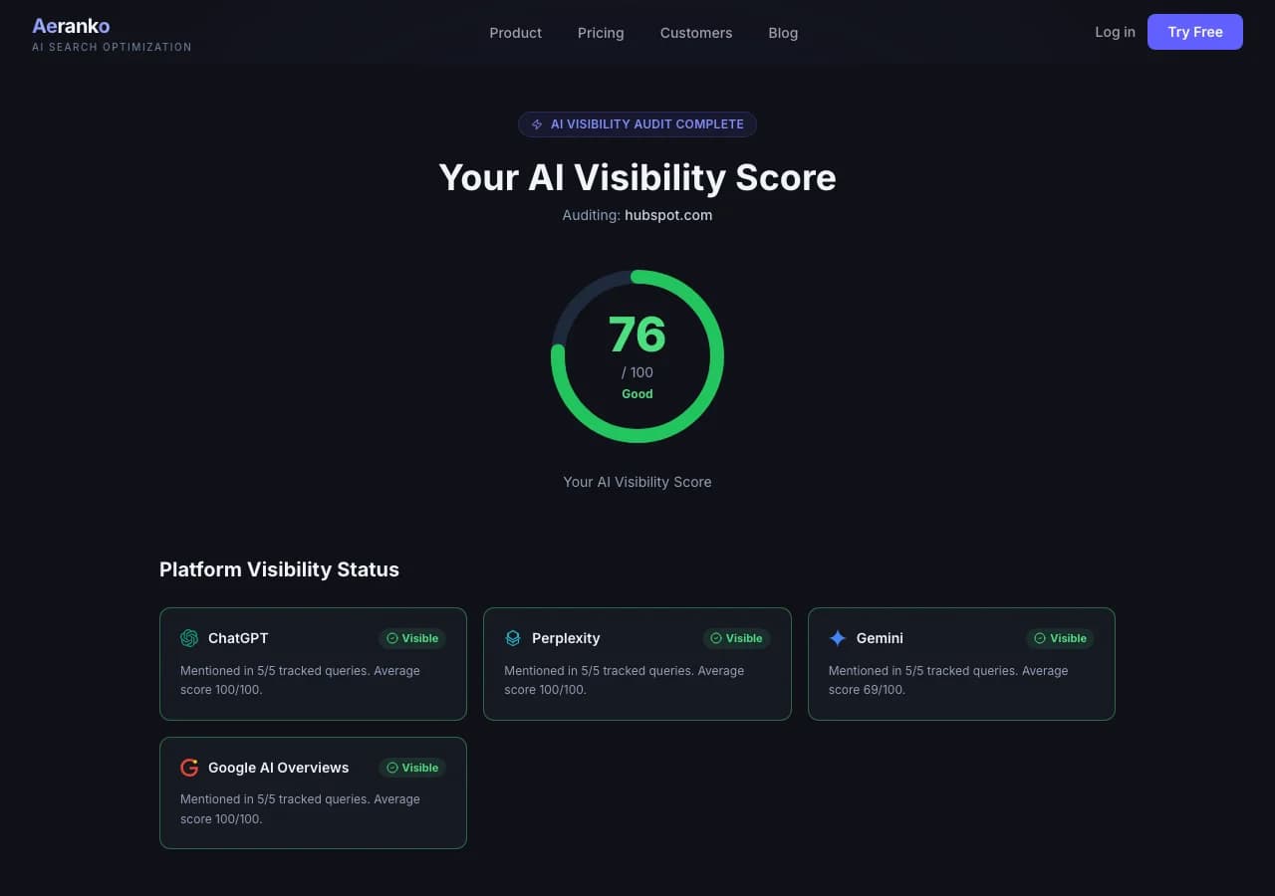The image size is (1275, 896).
Task: Open the Blog link
Action: tap(783, 33)
